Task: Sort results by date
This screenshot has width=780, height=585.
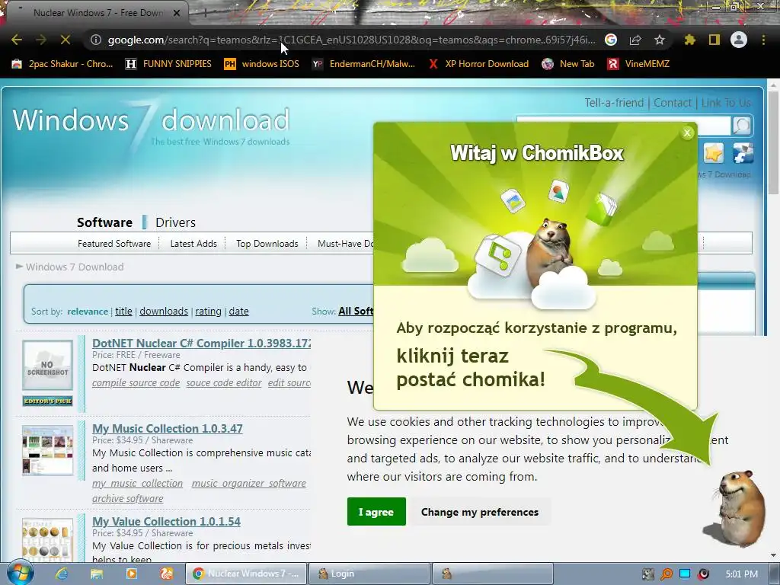Action: coord(238,312)
